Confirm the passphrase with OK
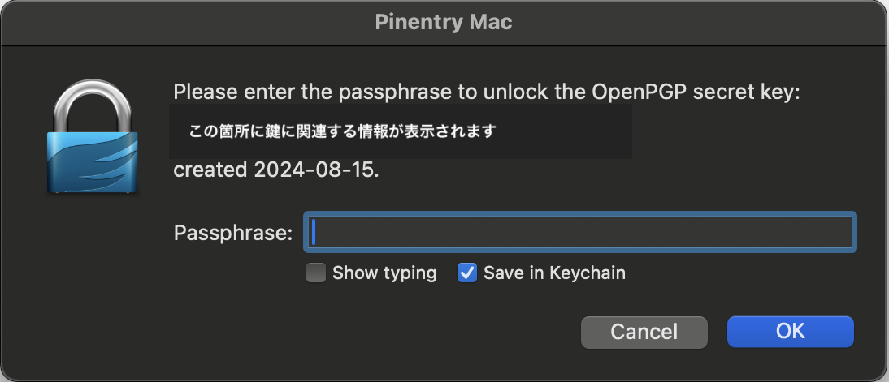Screen dimensions: 889x382 pos(790,331)
